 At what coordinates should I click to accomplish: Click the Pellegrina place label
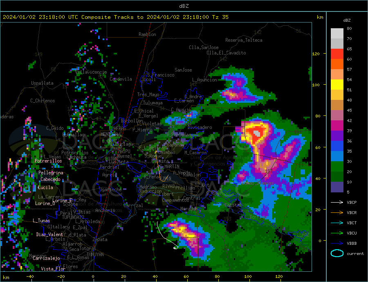click(x=51, y=173)
